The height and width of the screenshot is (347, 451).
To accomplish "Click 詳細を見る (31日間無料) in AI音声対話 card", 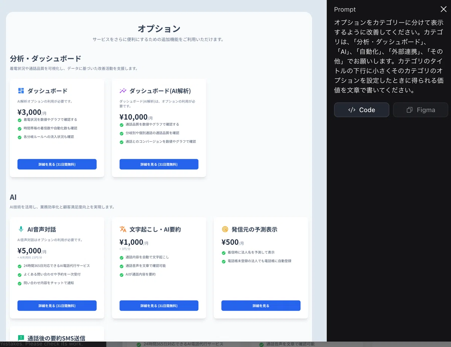I will coord(57,306).
